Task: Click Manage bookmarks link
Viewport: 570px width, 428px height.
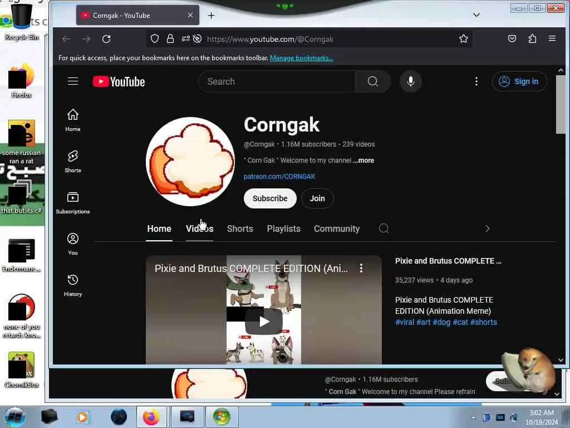Action: point(301,58)
